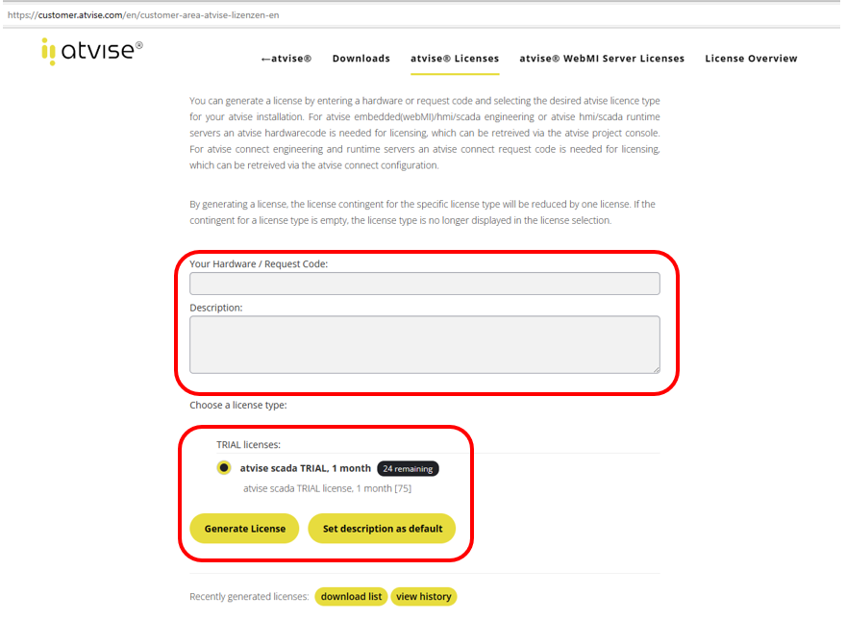Select the atvise scada TRIAL radio button
Image resolution: width=846 pixels, height=620 pixels.
point(224,468)
